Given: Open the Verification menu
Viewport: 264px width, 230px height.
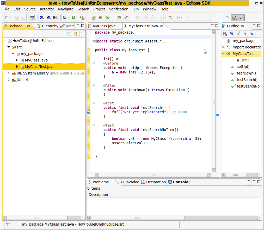Looking at the screenshot, I should pyautogui.click(x=119, y=9).
